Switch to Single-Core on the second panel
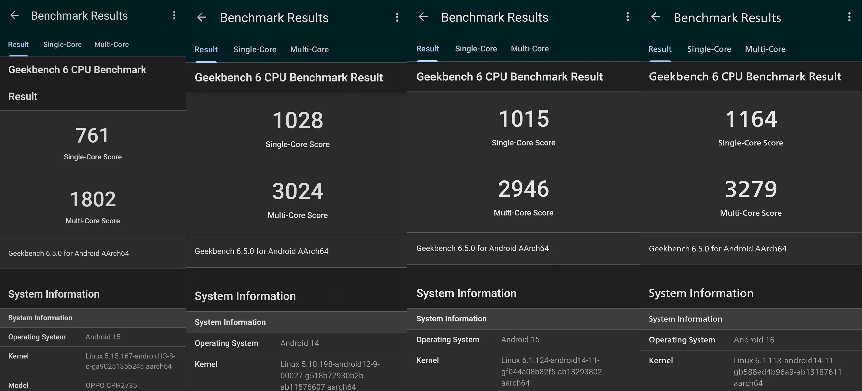862x391 pixels. pos(255,49)
